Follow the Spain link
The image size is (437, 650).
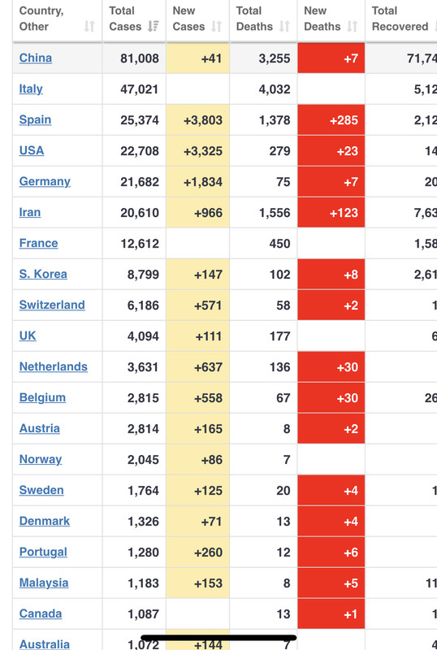tap(35, 119)
